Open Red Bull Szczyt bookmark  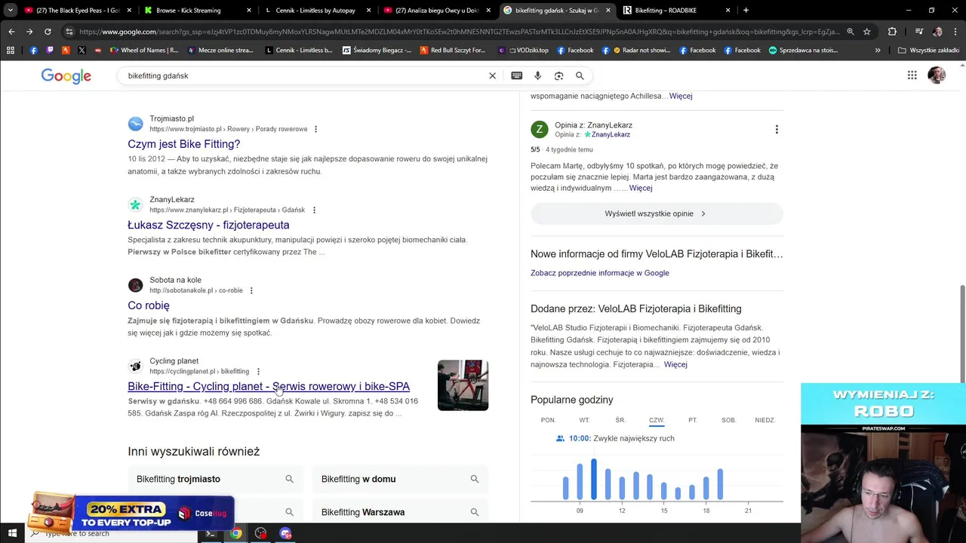[x=453, y=51]
